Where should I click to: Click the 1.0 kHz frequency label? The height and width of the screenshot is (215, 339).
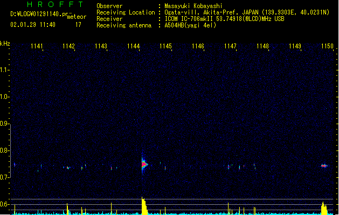point(5,97)
